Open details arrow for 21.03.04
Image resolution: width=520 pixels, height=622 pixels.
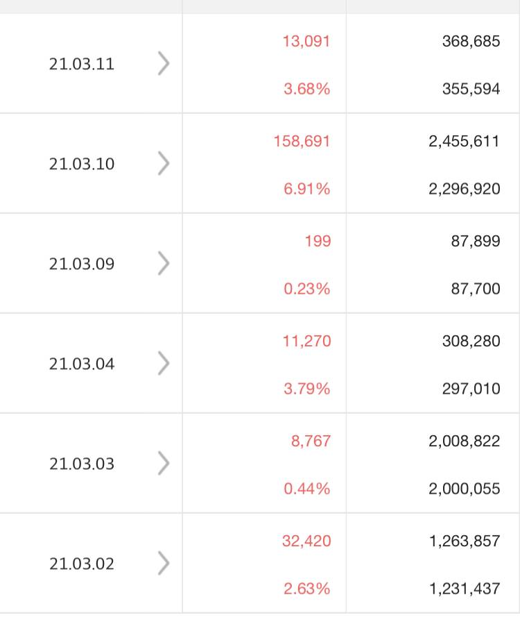164,363
